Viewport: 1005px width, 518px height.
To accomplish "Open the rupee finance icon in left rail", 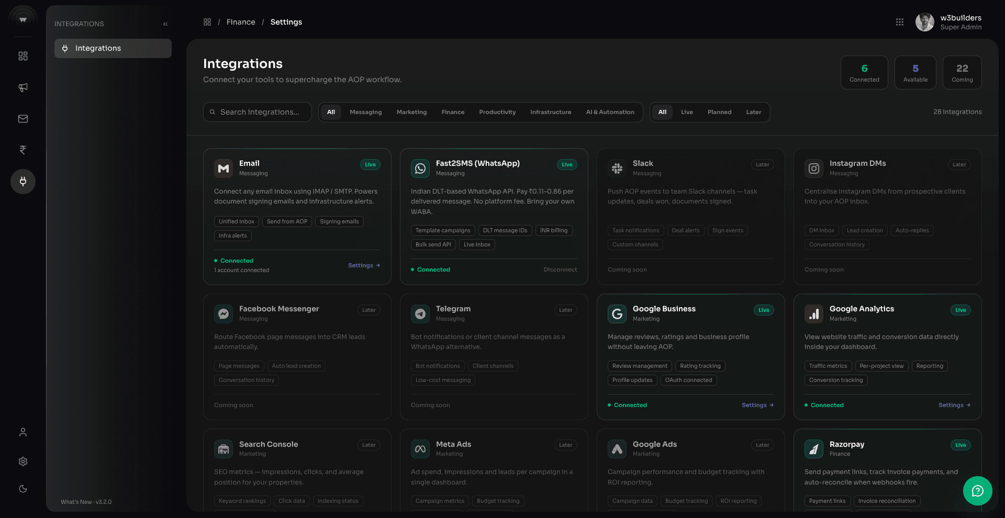I will click(23, 150).
